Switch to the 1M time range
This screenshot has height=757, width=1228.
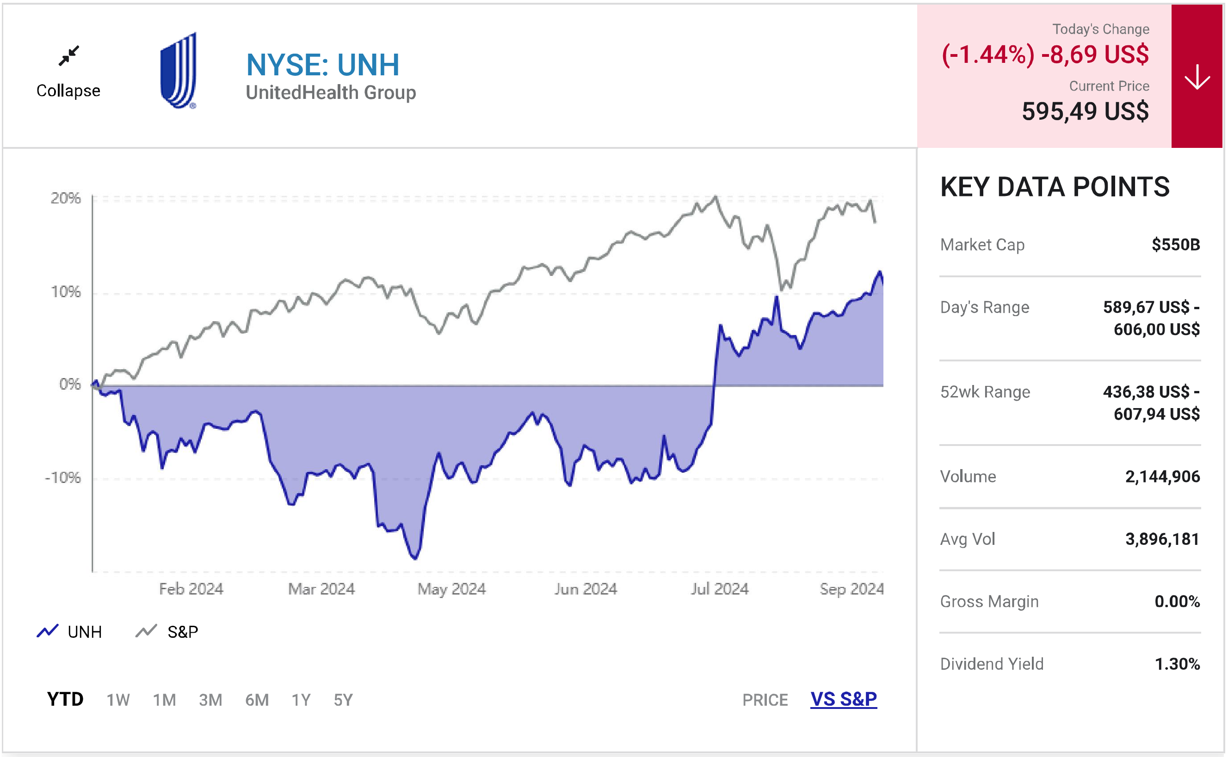pyautogui.click(x=164, y=700)
